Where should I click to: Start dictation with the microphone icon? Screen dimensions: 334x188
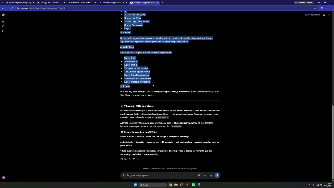pyautogui.click(x=211, y=175)
